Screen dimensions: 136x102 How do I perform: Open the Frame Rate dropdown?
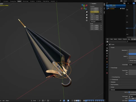pyautogui.click(x=132, y=65)
